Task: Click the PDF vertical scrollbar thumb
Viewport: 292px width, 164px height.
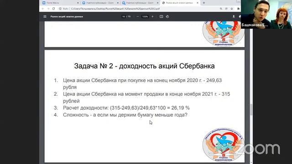Action: (x=251, y=110)
